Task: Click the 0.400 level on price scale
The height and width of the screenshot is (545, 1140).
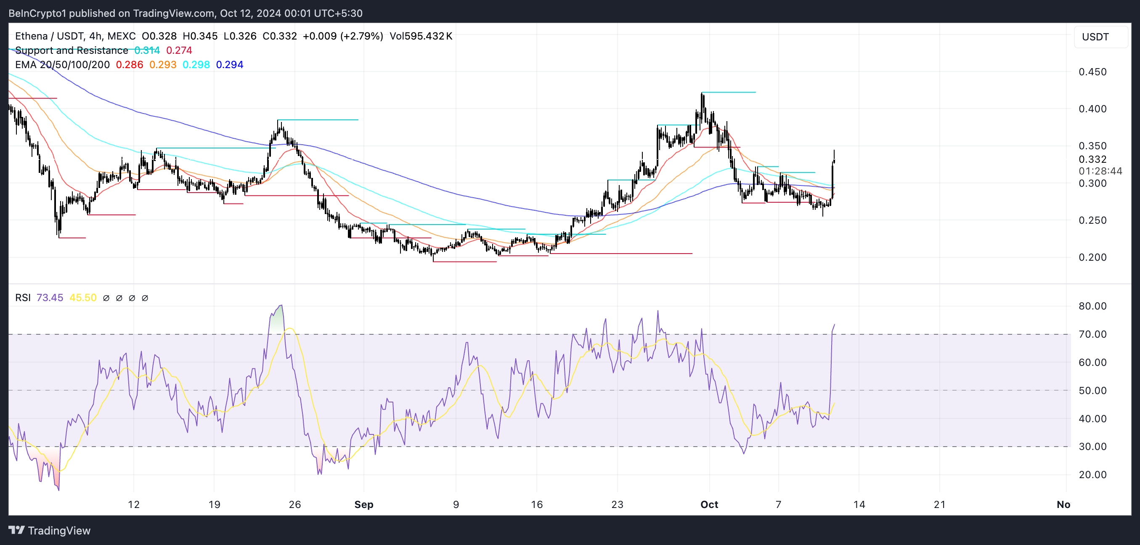Action: [x=1092, y=109]
